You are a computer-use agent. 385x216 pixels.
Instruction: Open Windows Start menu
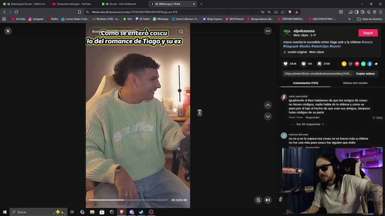point(5,212)
